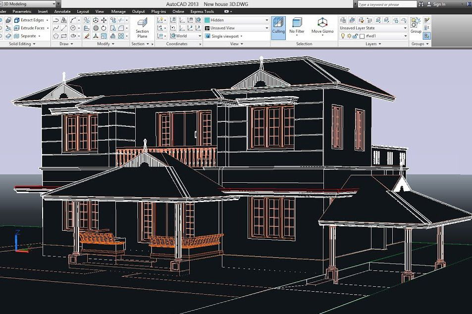The height and width of the screenshot is (314, 472).
Task: Click the keyword search input field
Action: pyautogui.click(x=386, y=4)
